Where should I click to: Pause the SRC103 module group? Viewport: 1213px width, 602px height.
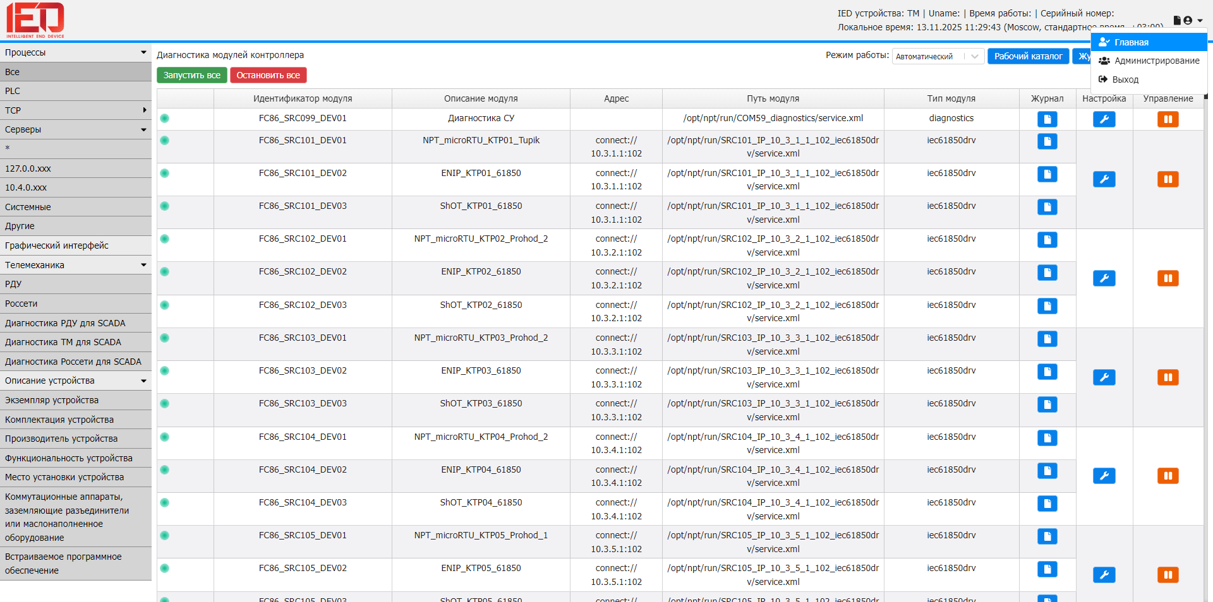1168,377
